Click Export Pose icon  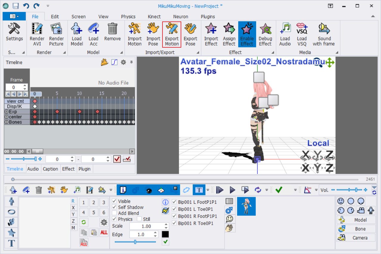click(x=190, y=34)
